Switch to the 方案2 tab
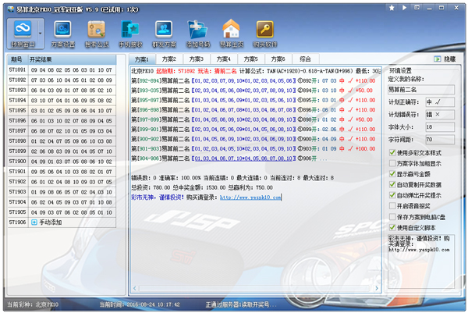 point(169,59)
